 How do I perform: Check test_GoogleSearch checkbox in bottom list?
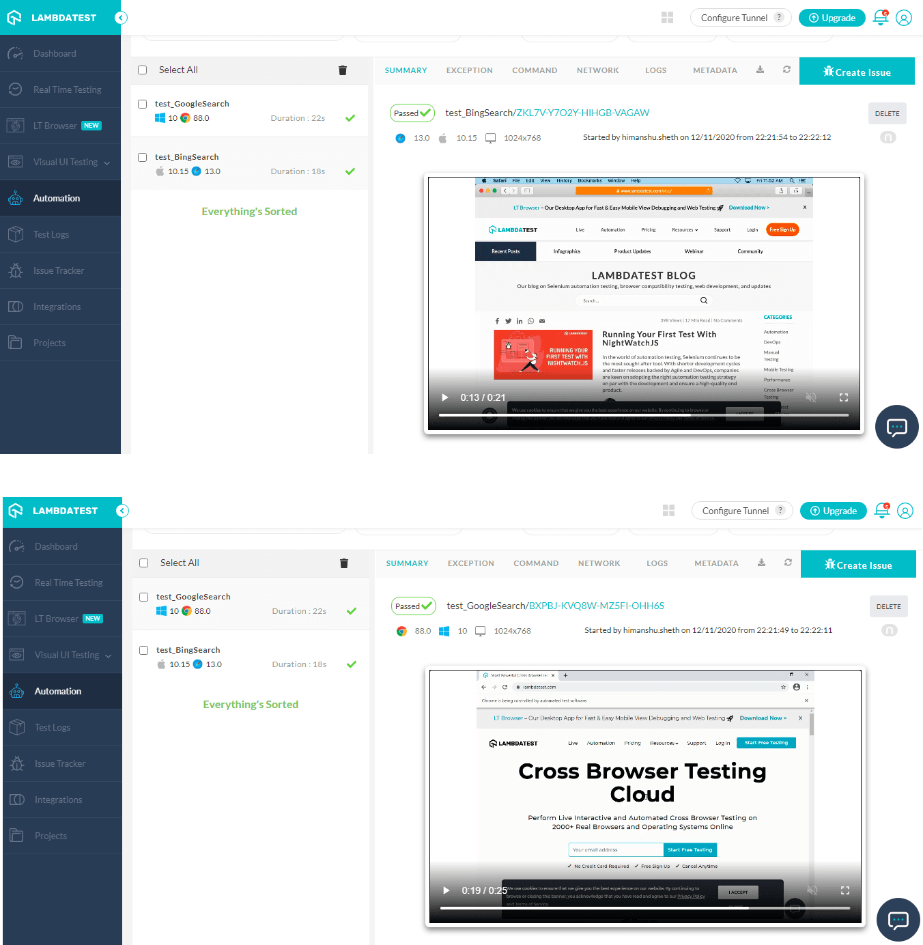point(144,597)
